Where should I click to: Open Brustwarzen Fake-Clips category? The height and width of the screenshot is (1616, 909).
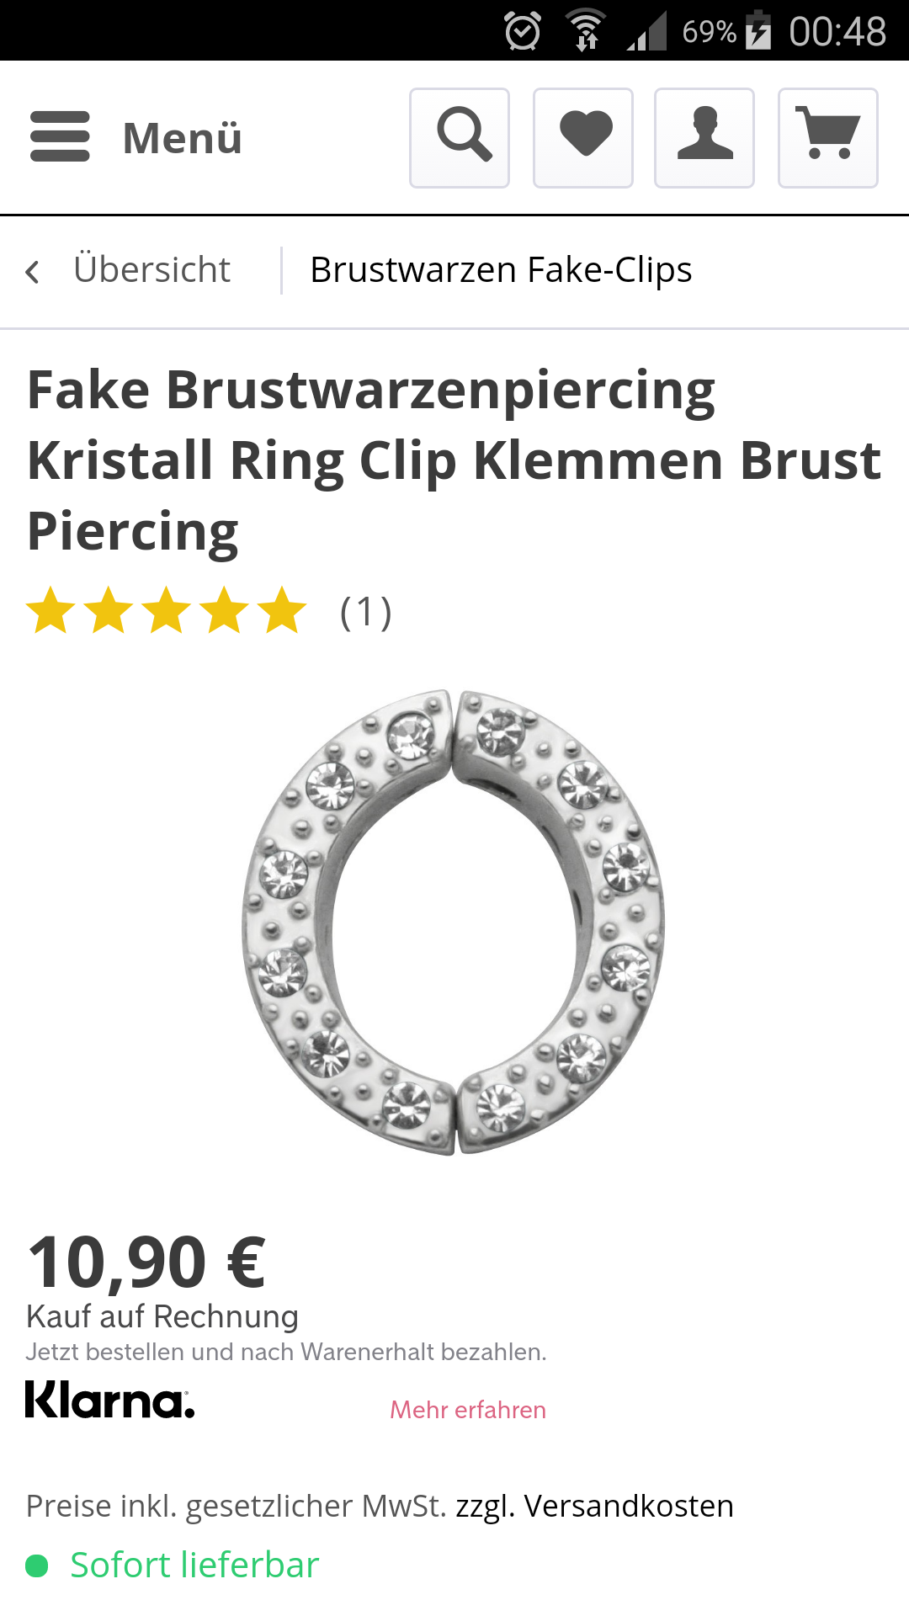tap(501, 270)
